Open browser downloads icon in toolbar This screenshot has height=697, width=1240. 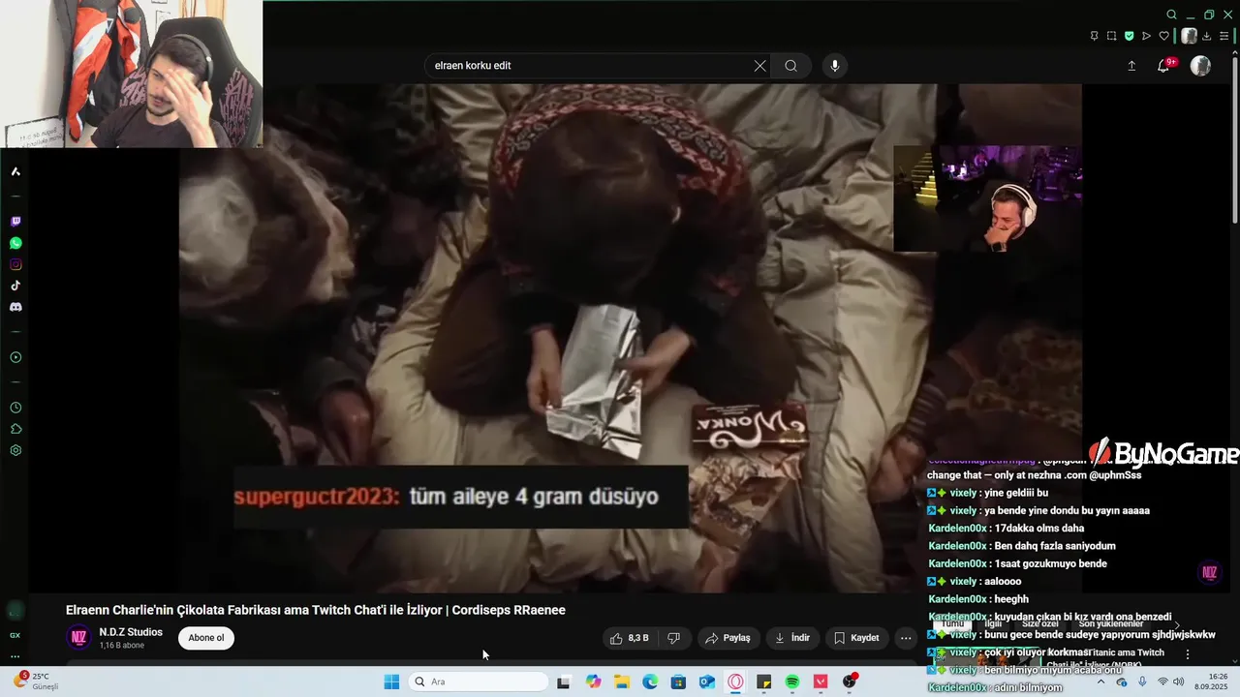pyautogui.click(x=1207, y=36)
